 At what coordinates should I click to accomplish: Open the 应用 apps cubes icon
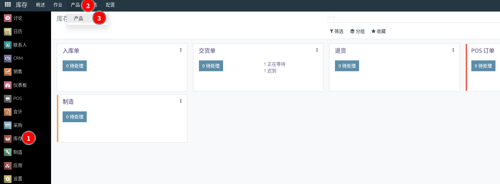[8, 165]
